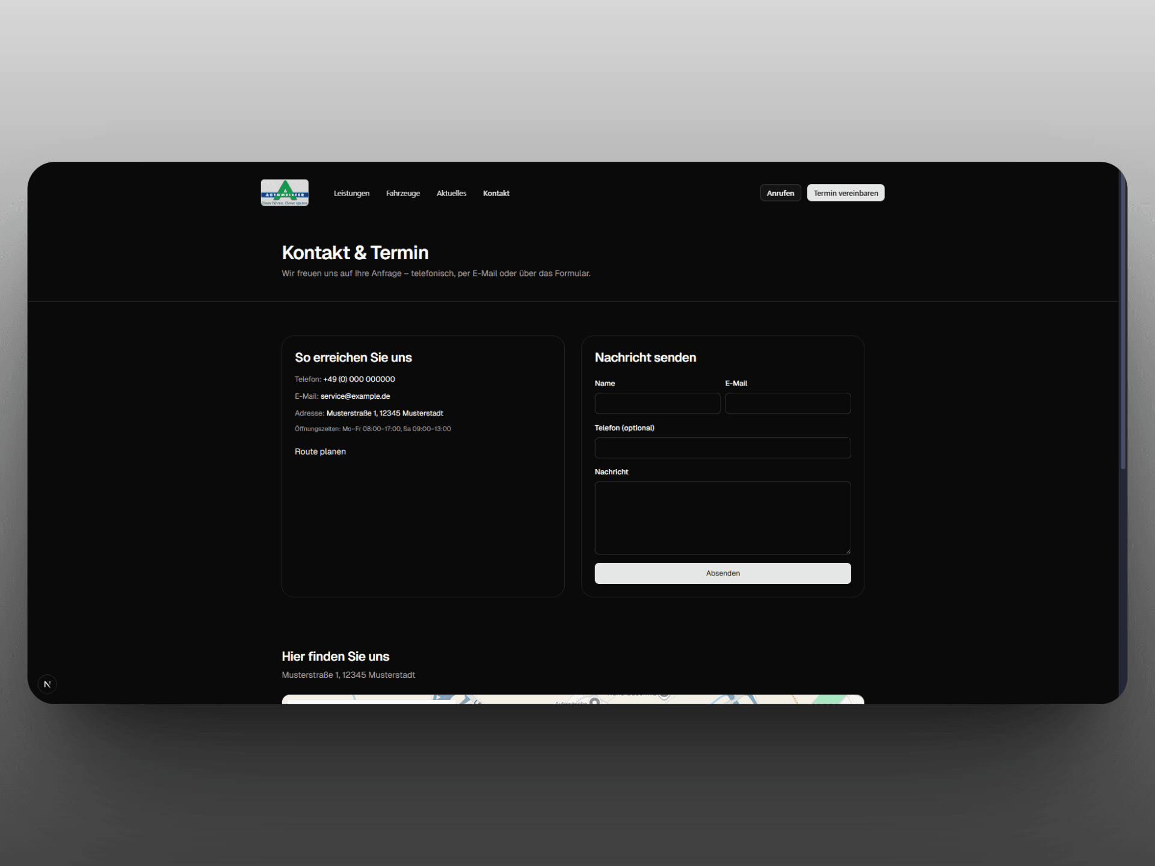This screenshot has height=866, width=1155.
Task: Click the Anrufen button
Action: tap(780, 192)
